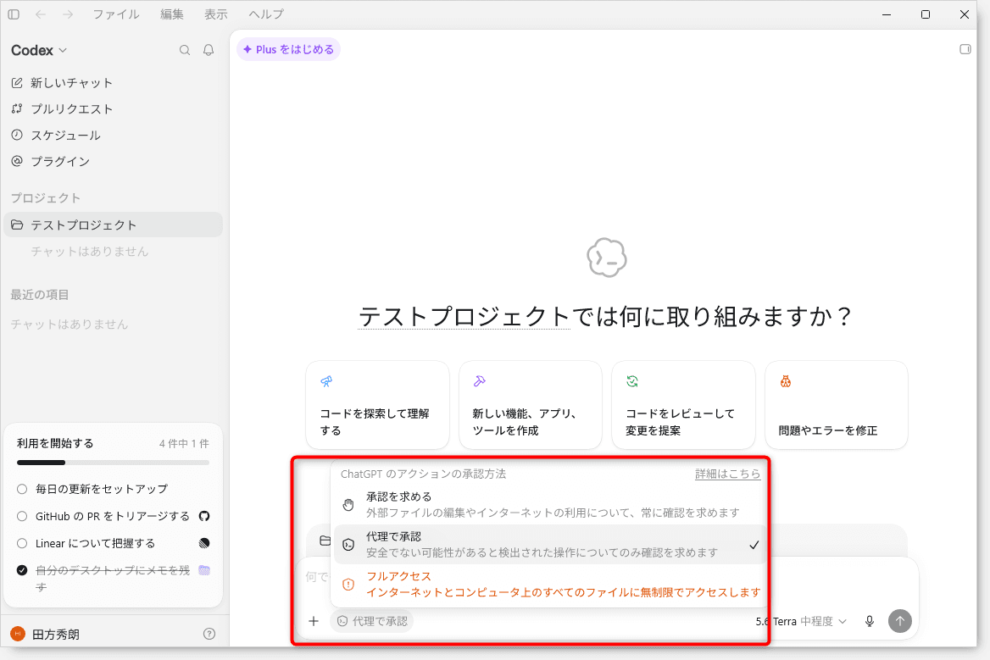The width and height of the screenshot is (990, 660).
Task: Choose コードを探索して理解する card
Action: click(377, 405)
